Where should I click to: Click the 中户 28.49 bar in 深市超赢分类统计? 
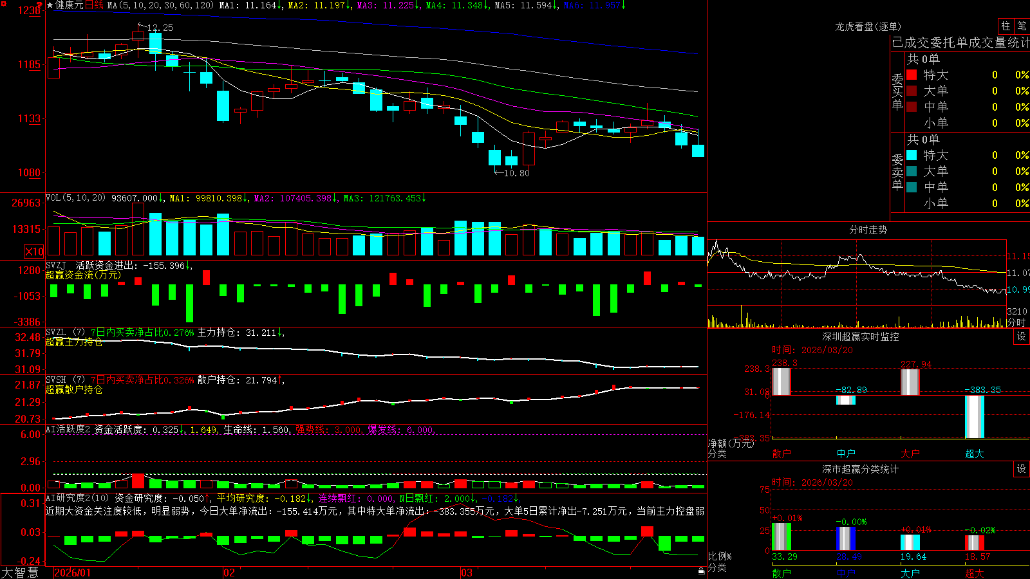(x=846, y=538)
